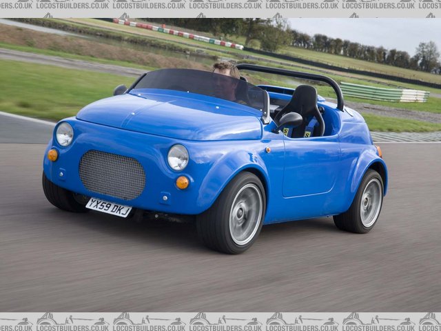Click the orange indicator above the license plate
Viewport: 441px width, 331px height.
coord(53,154)
